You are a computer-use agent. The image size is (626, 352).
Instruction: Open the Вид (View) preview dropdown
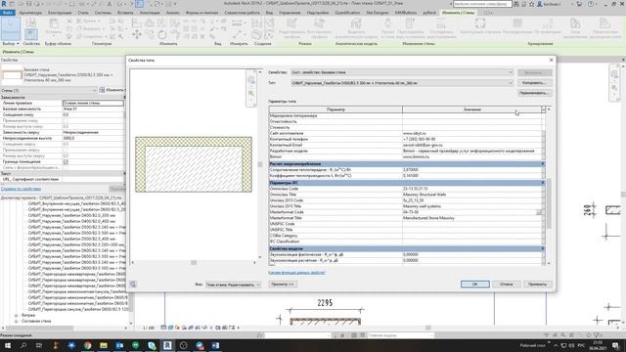(x=233, y=285)
